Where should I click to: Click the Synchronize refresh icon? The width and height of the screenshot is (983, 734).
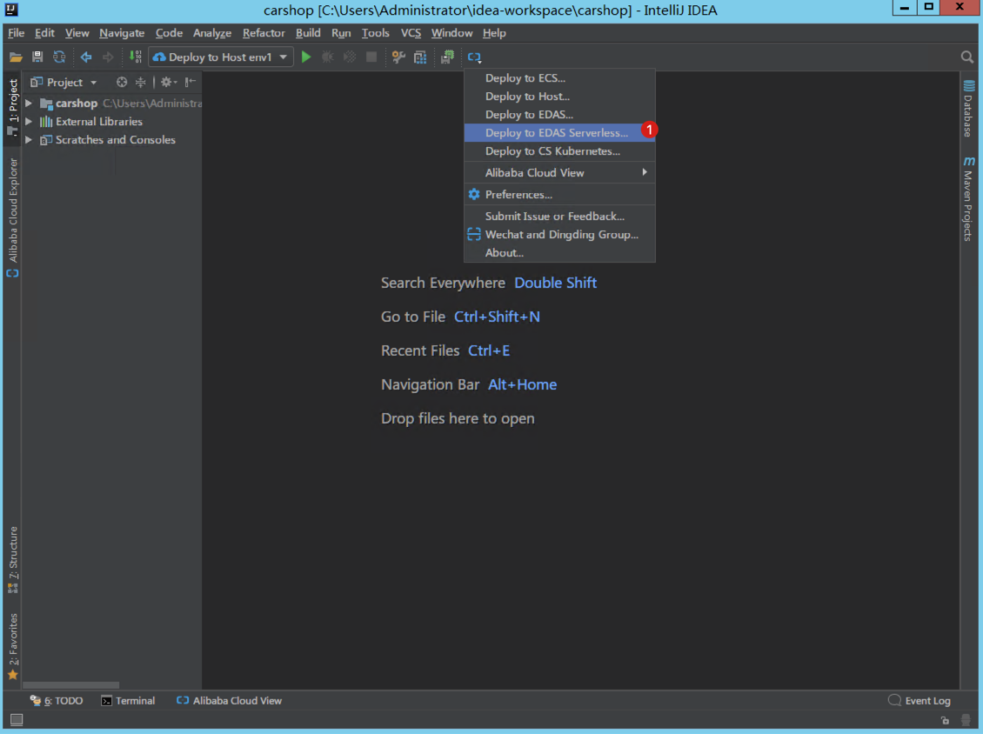[59, 57]
